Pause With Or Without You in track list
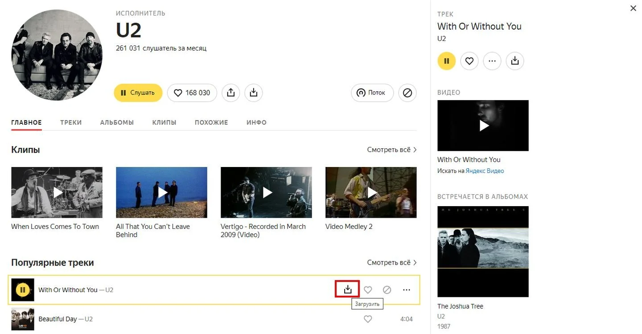Image resolution: width=642 pixels, height=334 pixels. [23, 290]
